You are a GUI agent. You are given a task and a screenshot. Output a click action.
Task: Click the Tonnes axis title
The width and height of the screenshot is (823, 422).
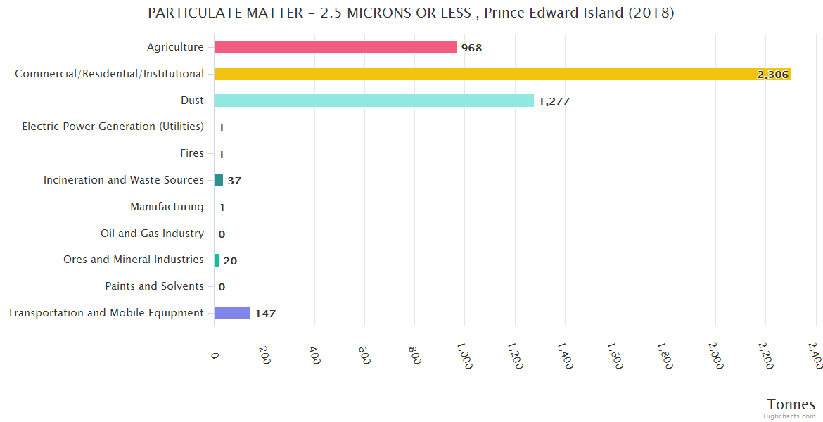tap(791, 404)
